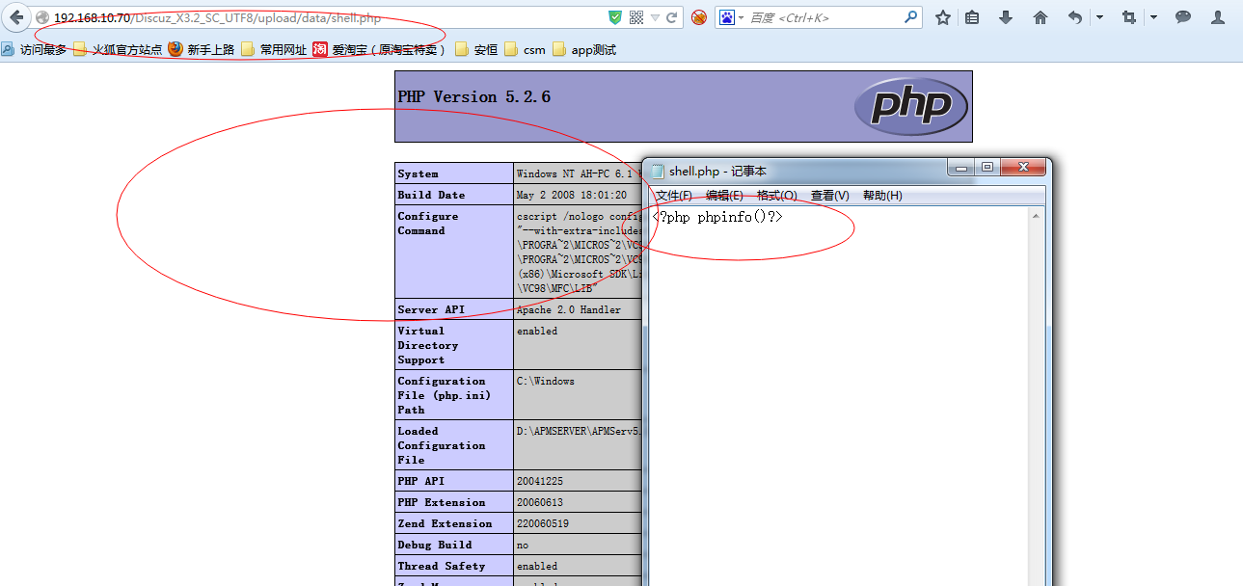Open the 爱淘宝 bookmark
Image resolution: width=1243 pixels, height=586 pixels.
381,50
